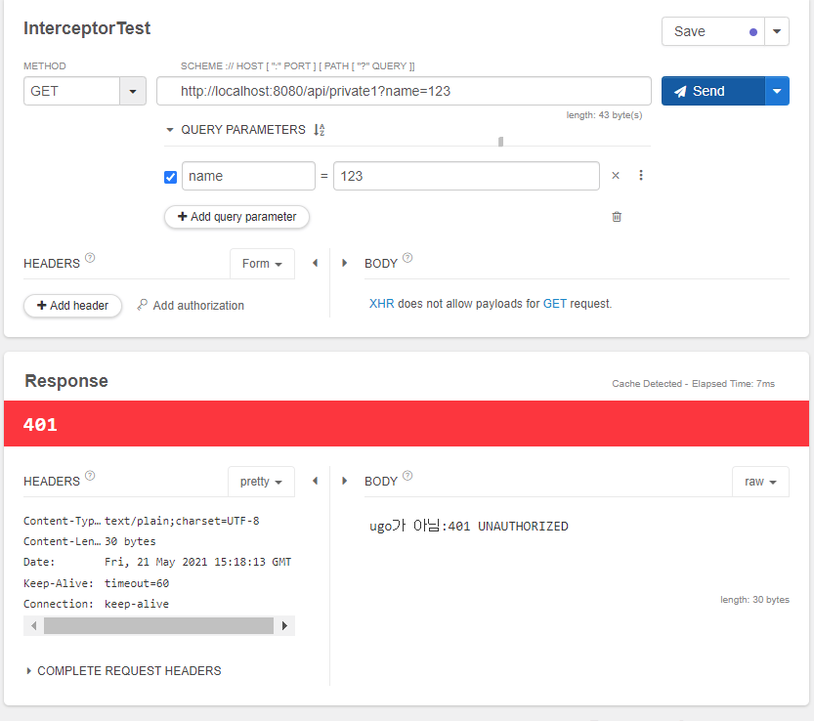
Task: Click the Add authorization link
Action: pos(197,305)
